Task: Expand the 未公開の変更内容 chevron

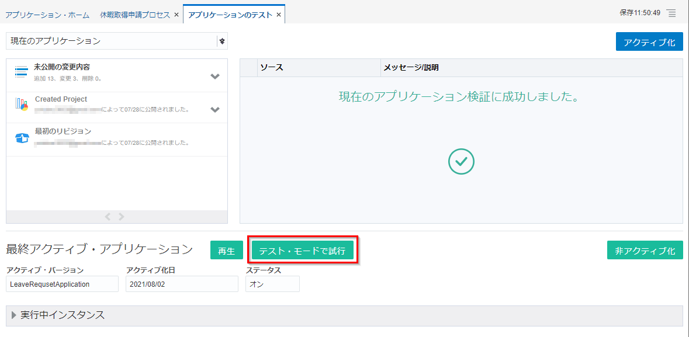Action: (215, 77)
